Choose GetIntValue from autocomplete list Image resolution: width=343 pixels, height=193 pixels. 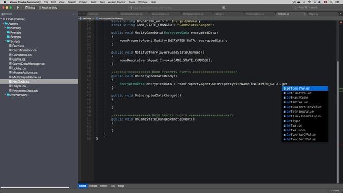[305, 102]
